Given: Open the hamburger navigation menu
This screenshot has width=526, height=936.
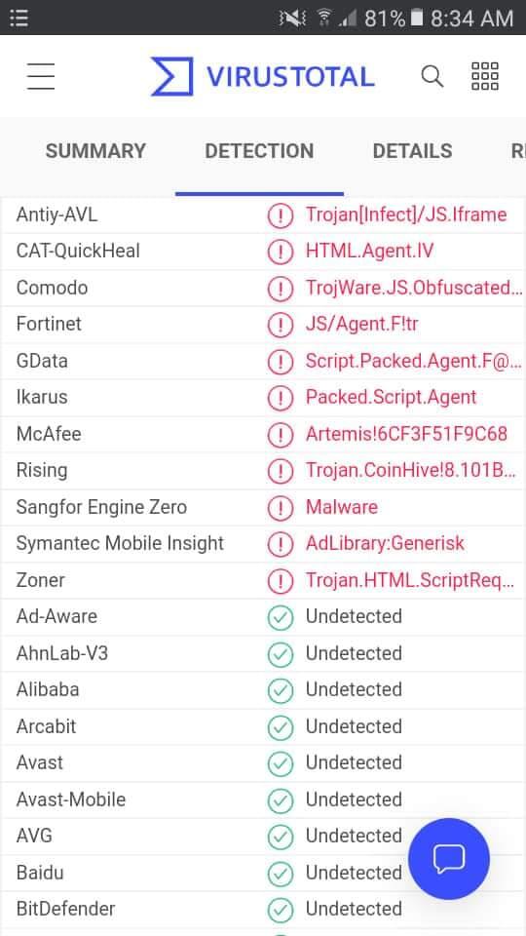Looking at the screenshot, I should [x=41, y=76].
